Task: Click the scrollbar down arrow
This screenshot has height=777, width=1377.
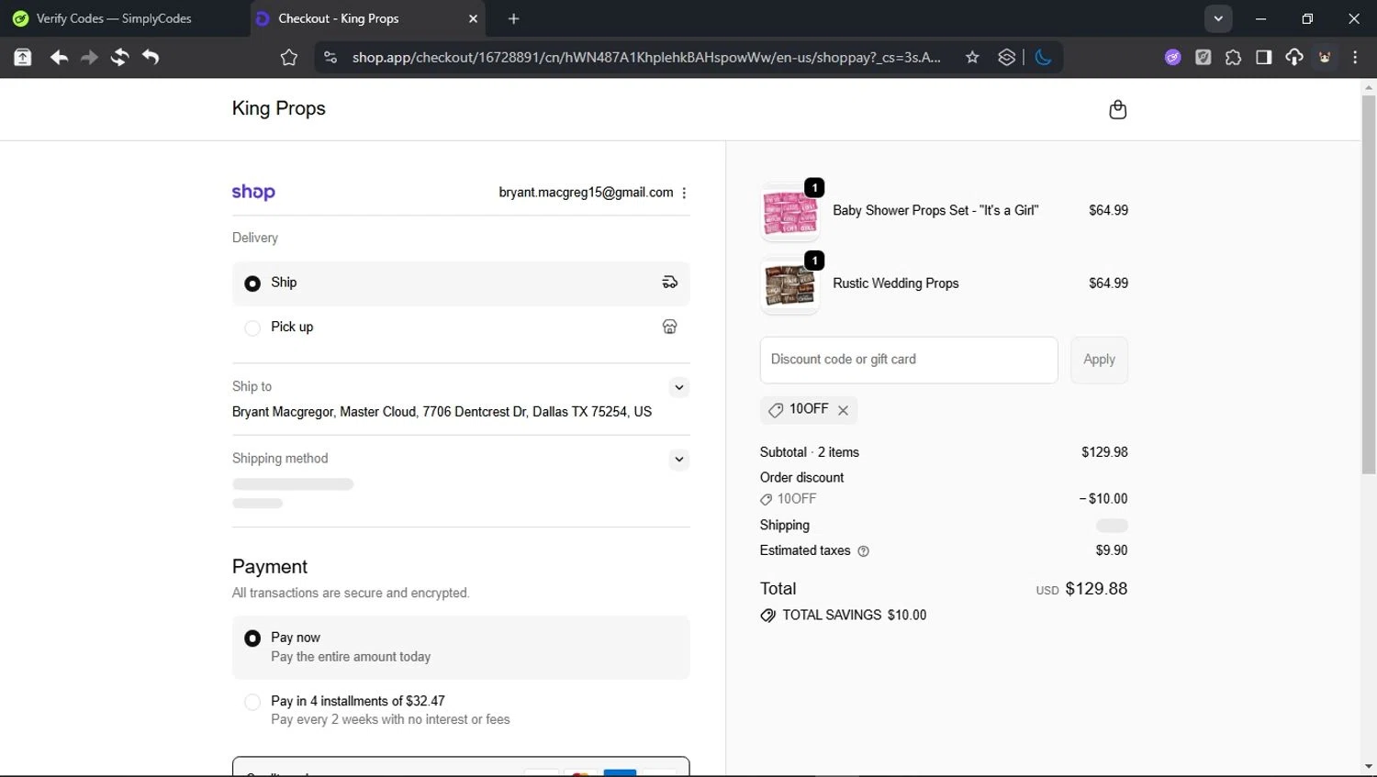Action: (x=1369, y=767)
